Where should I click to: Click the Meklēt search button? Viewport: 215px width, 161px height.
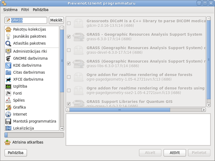tap(56, 20)
